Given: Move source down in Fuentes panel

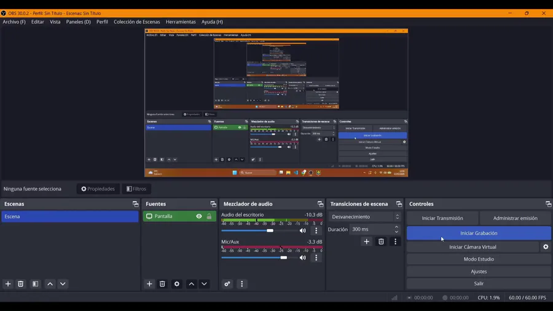Looking at the screenshot, I should (x=204, y=284).
